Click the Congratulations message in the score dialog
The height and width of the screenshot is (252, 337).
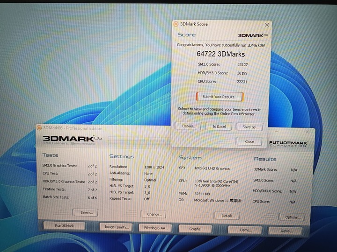221,45
